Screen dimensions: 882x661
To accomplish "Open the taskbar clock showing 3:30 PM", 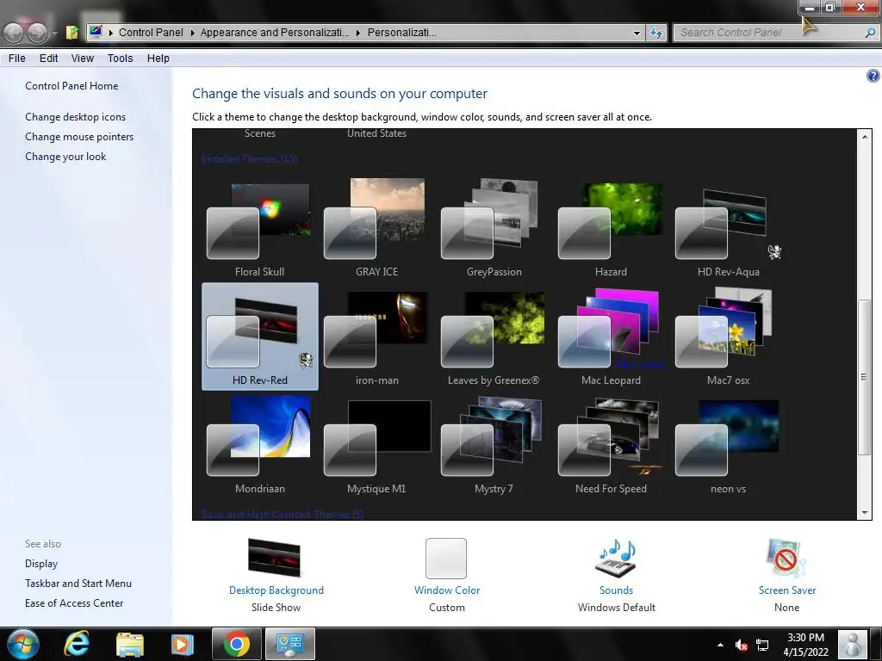I will (805, 645).
